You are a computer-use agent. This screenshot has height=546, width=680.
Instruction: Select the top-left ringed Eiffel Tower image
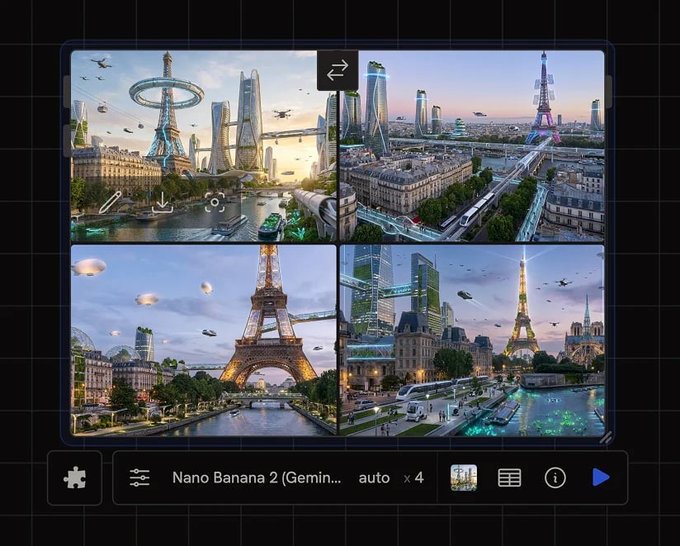pos(203,146)
